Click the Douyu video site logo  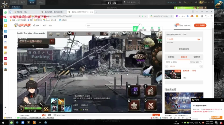[22, 25]
